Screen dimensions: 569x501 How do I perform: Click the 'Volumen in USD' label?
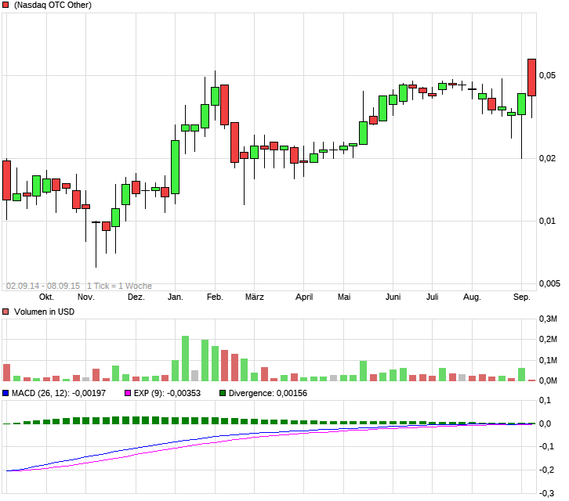44,312
